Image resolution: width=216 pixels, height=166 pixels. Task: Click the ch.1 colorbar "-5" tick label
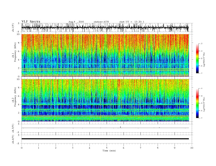(x=201, y=58)
